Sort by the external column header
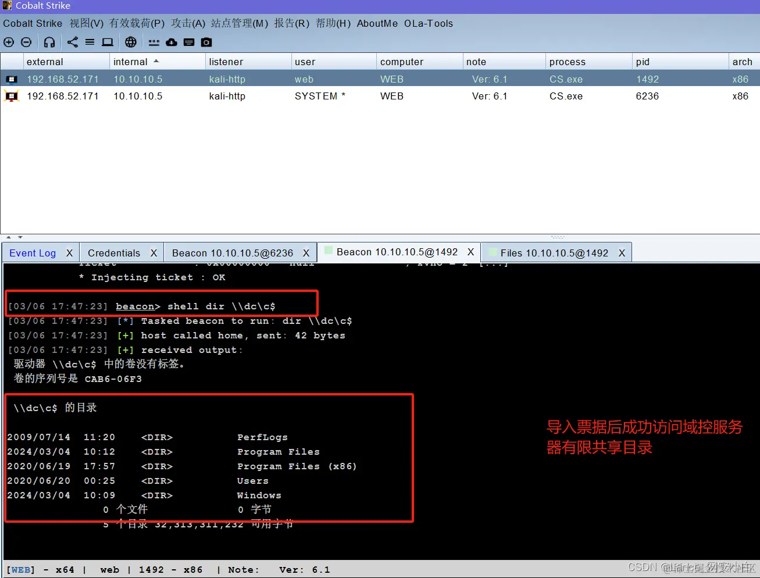The width and height of the screenshot is (760, 578). coord(66,62)
